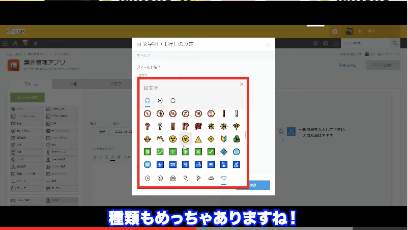
Task: Select the fleur-de-lis emoji
Action: coord(147,139)
